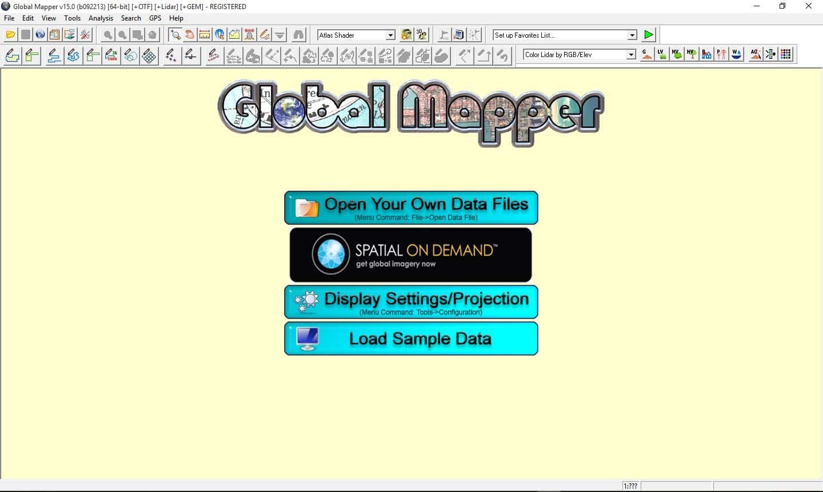Click the globe Download Online Data icon
The image size is (823, 492).
click(40, 35)
